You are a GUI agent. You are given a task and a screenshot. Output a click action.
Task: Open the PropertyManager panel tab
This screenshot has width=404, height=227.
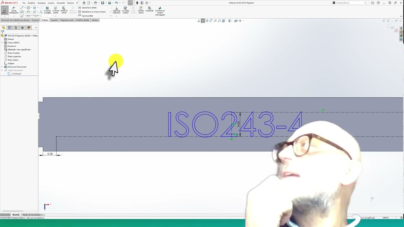tap(10, 28)
